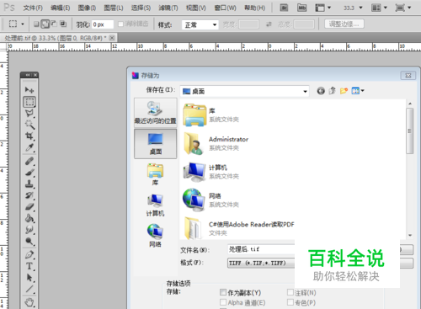
Task: Create a new folder in save dialog
Action: tap(344, 91)
